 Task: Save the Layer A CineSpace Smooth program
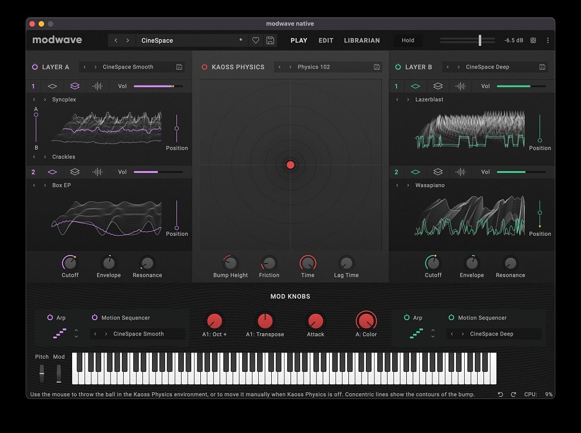(179, 67)
